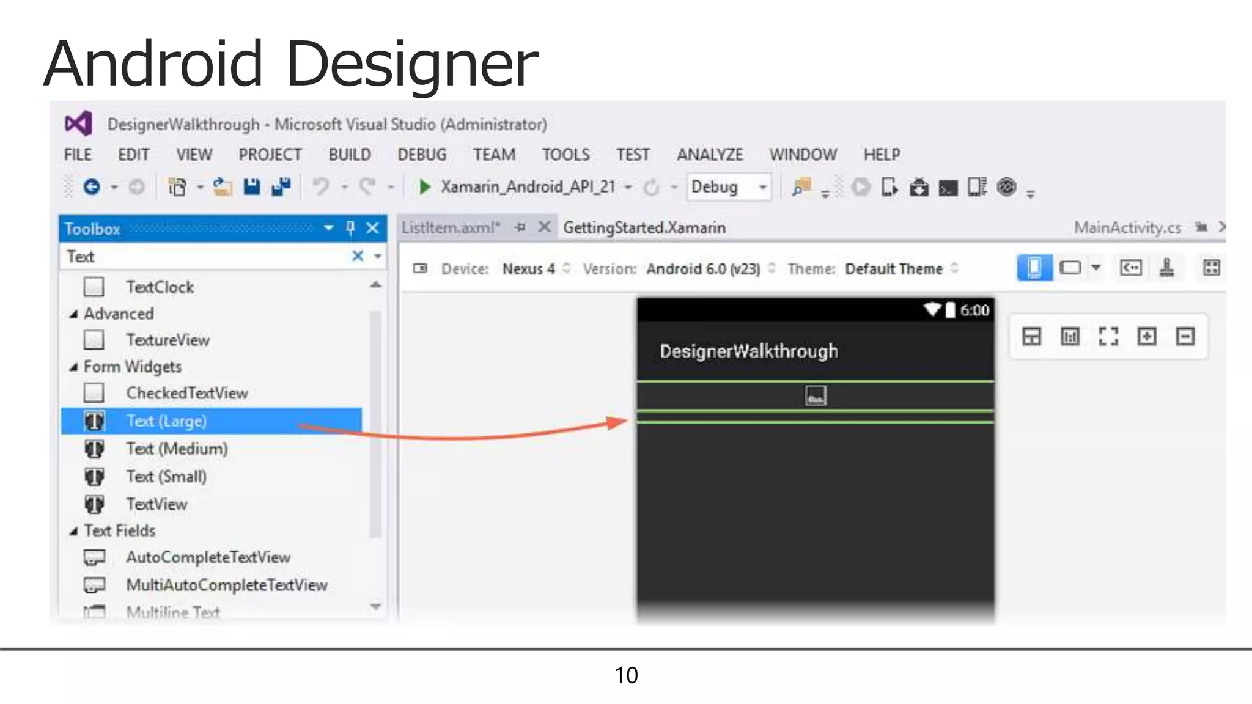The width and height of the screenshot is (1252, 704).
Task: Click the first layout icon in the zoom panel
Action: [1031, 336]
